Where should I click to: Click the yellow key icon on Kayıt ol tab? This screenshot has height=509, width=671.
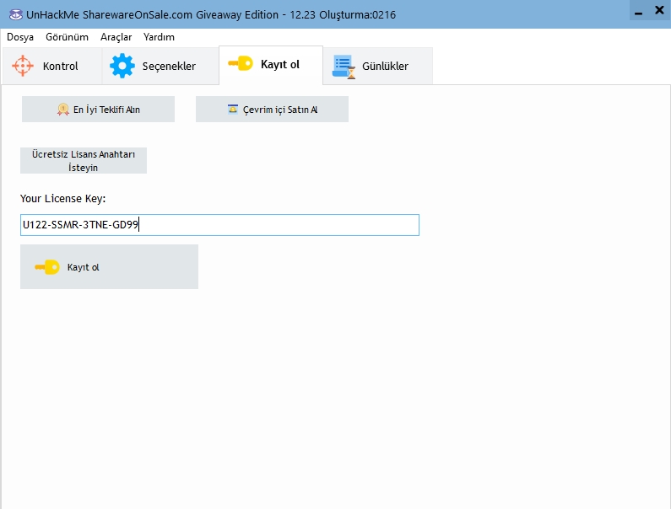241,63
